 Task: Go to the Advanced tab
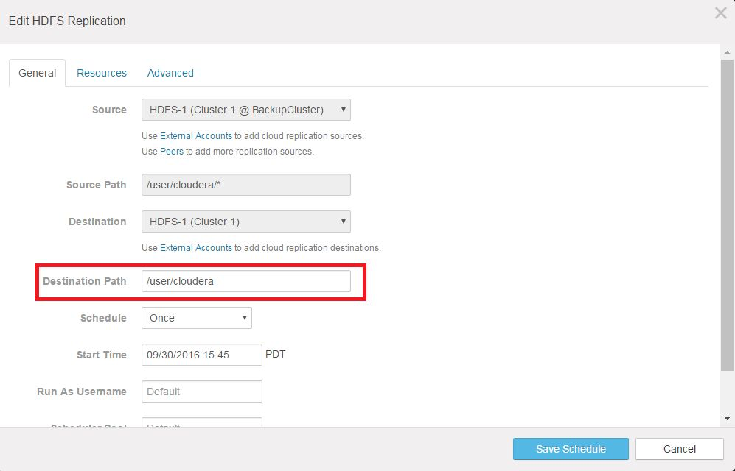170,73
